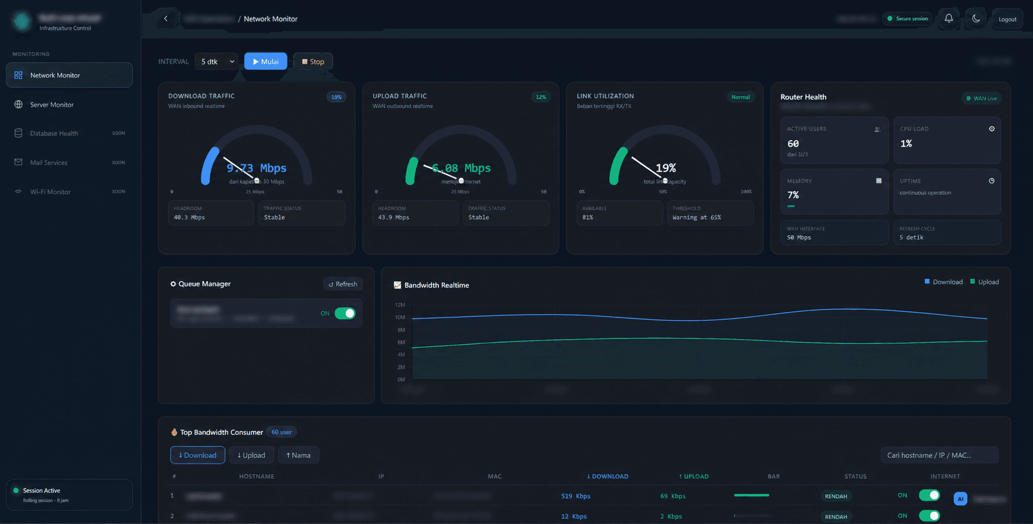The height and width of the screenshot is (524, 1033).
Task: Toggle internet switch for row 2
Action: tap(929, 516)
